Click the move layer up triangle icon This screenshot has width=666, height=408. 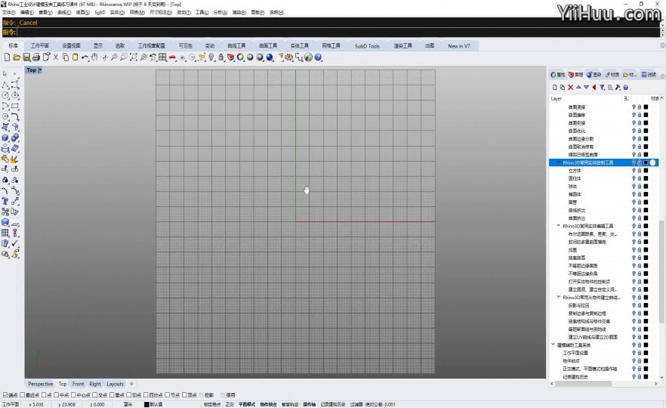coord(578,88)
